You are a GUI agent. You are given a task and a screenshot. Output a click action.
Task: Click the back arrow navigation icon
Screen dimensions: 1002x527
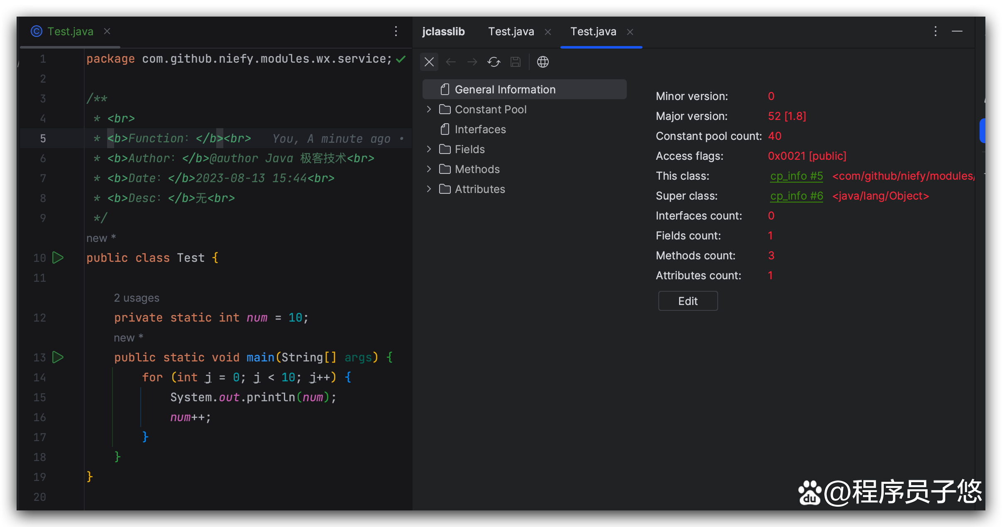click(x=451, y=62)
